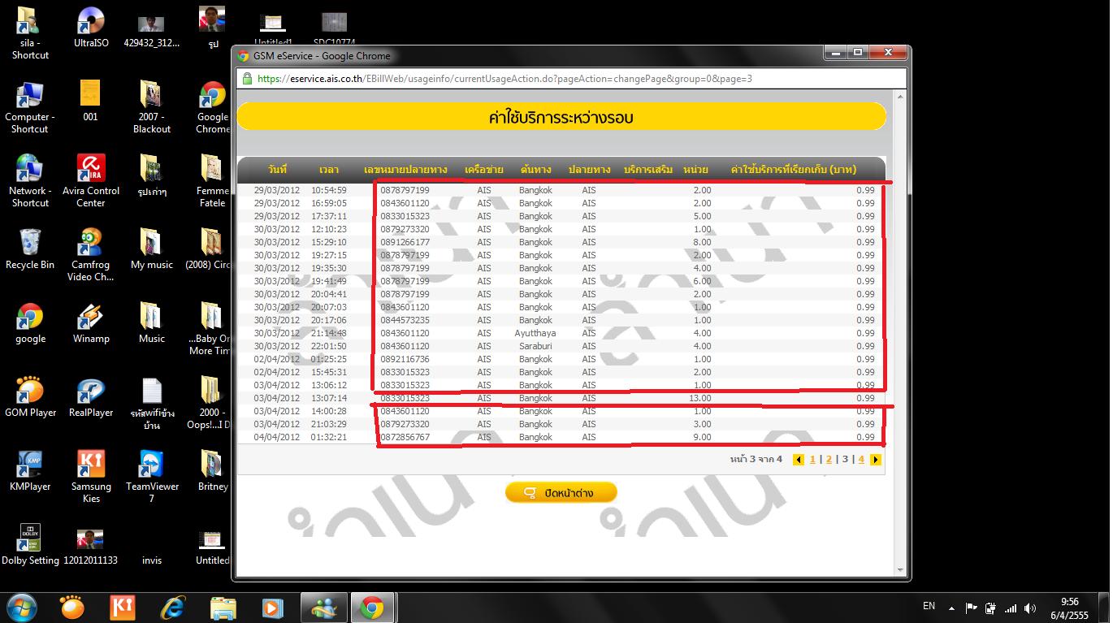Select the Dolby Setting desktop icon
1113x623 pixels.
tap(30, 545)
